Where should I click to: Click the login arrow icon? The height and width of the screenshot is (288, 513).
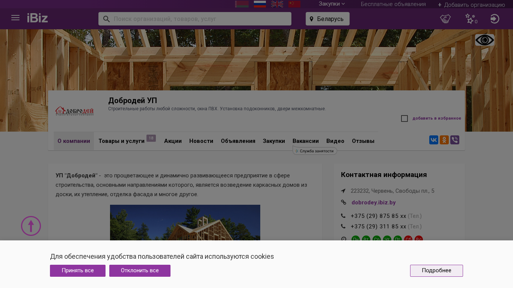(495, 19)
